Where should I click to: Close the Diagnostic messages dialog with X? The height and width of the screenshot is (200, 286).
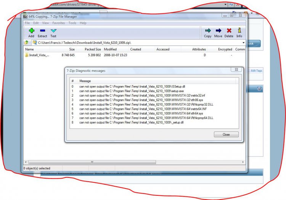coord(236,70)
